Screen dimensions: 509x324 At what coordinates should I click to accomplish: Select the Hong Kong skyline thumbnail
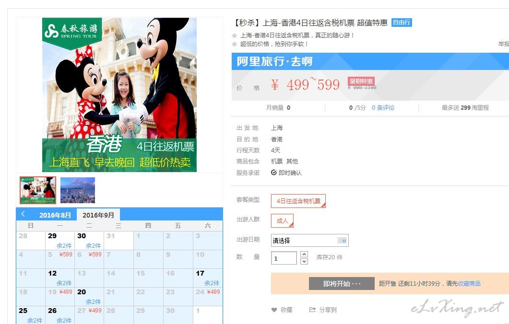click(x=78, y=190)
